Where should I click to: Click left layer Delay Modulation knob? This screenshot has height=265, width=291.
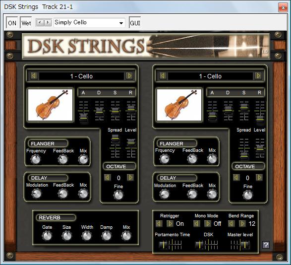tap(37, 194)
